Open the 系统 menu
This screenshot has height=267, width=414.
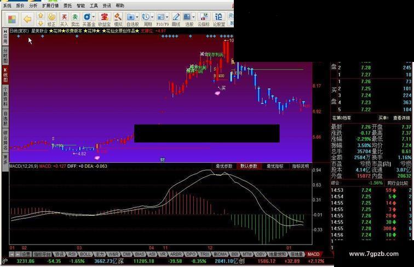tap(8, 5)
